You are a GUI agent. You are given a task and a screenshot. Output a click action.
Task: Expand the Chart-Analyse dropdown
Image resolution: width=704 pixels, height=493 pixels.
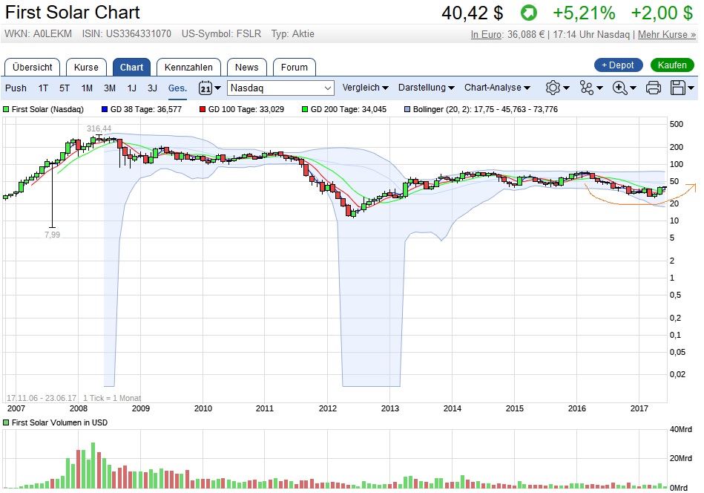pyautogui.click(x=497, y=88)
